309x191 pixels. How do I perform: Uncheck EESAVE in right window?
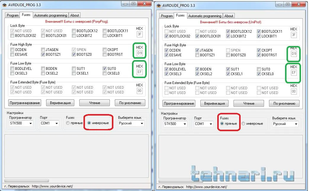(x=167, y=55)
